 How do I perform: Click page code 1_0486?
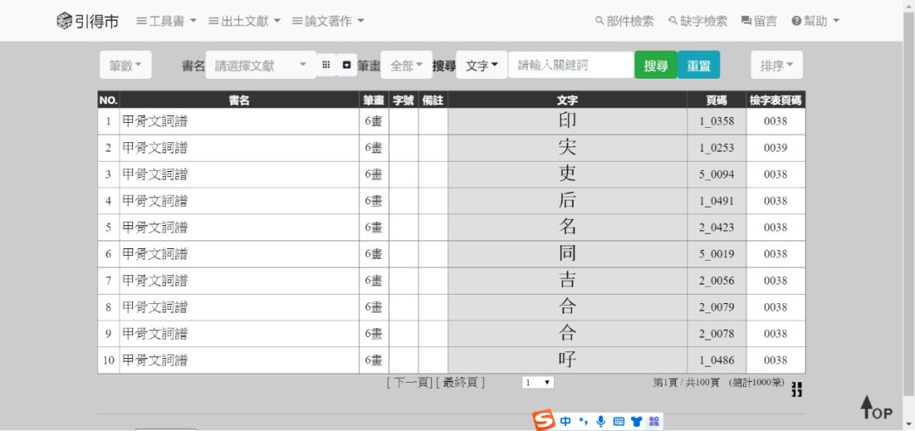click(x=717, y=361)
